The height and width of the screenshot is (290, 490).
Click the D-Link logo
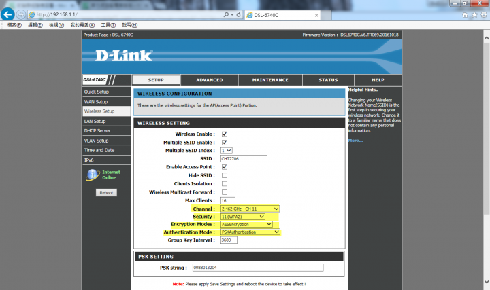point(124,56)
